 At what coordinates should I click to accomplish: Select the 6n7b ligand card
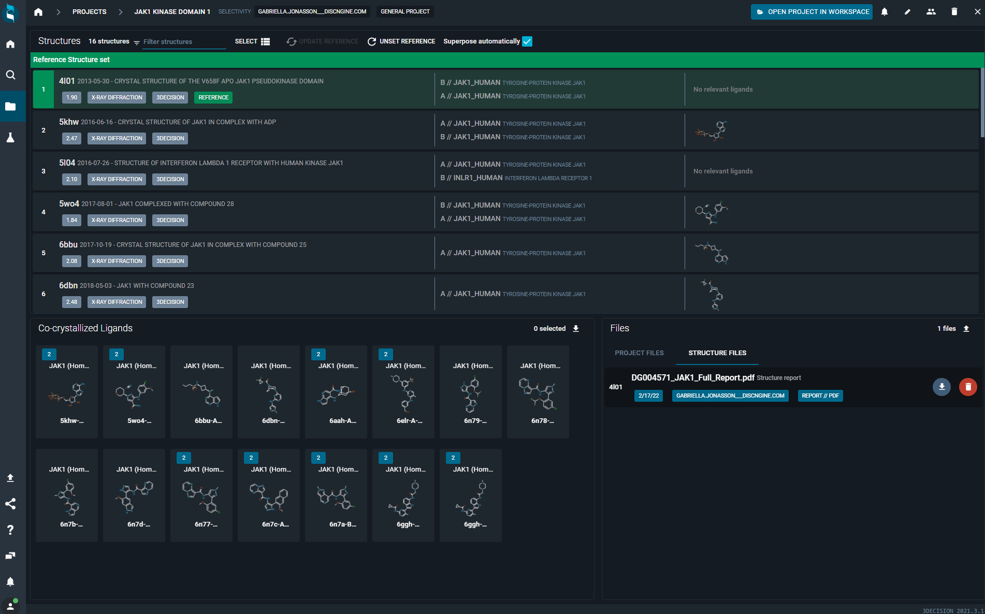tap(67, 495)
